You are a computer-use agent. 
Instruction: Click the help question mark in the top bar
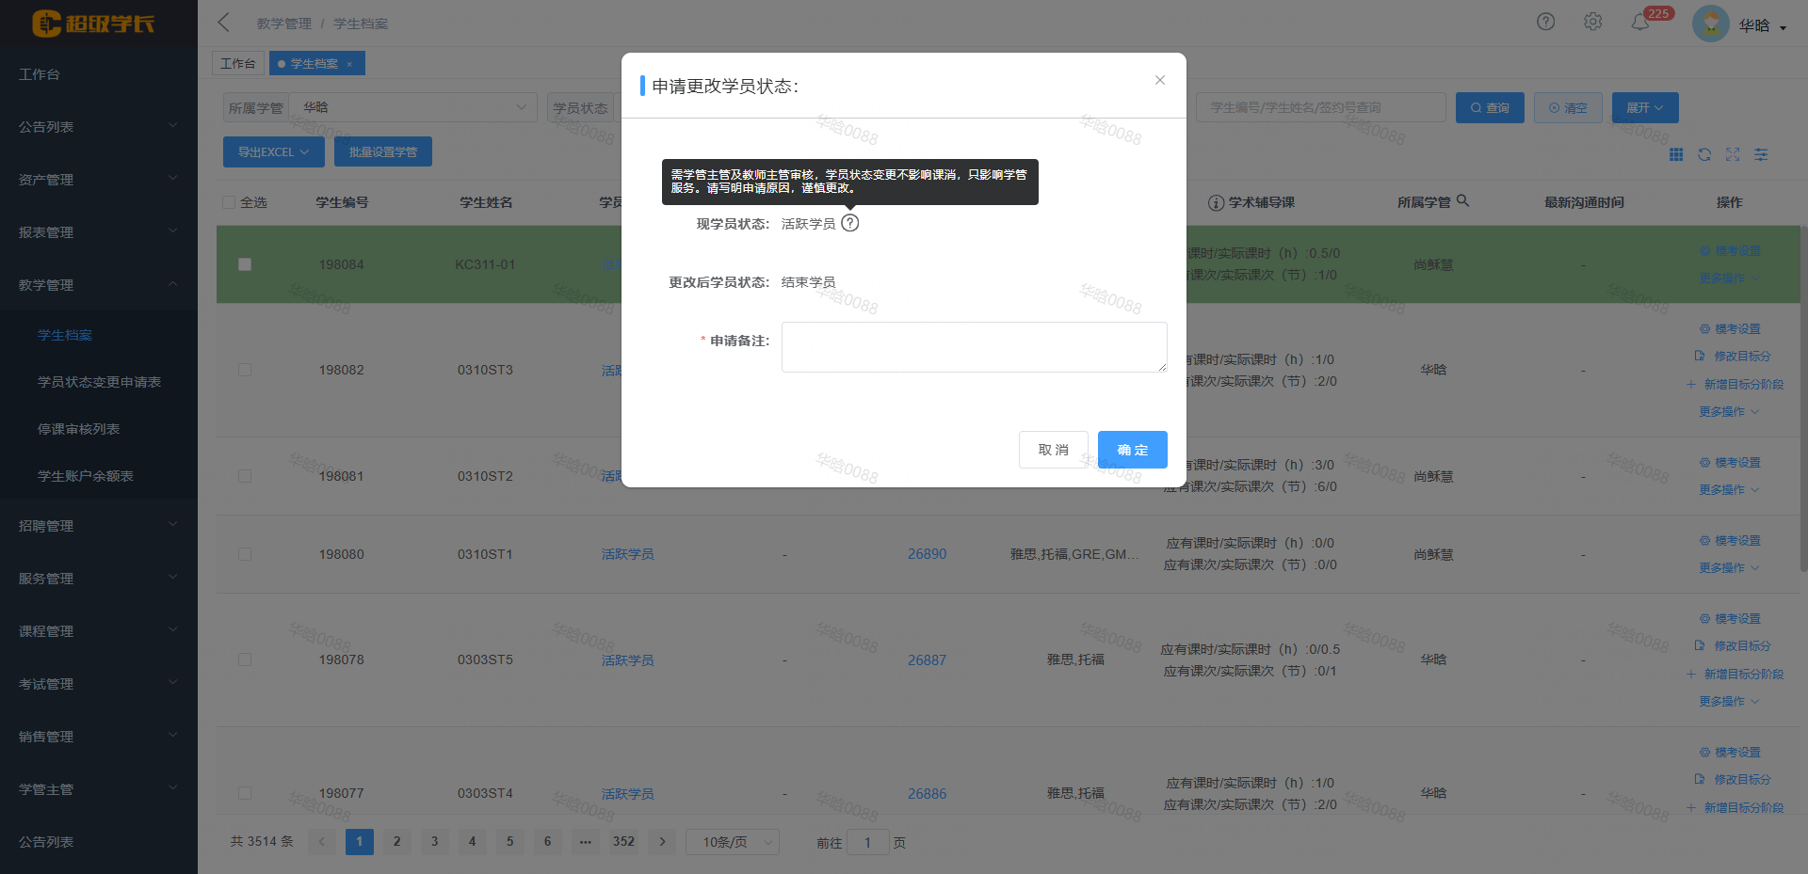tap(1545, 21)
